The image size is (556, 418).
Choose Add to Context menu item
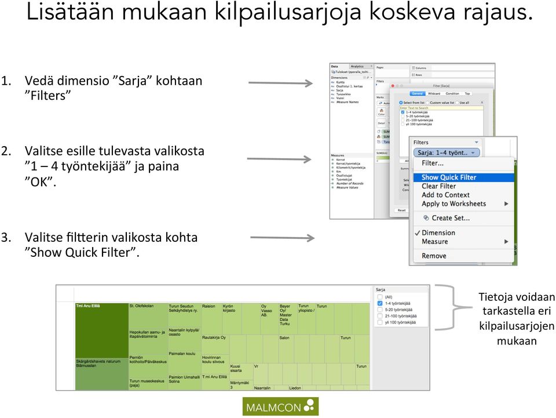[x=464, y=195]
